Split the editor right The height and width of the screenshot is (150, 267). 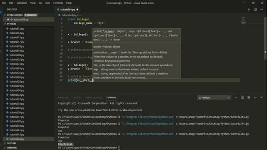pyautogui.click(x=255, y=10)
